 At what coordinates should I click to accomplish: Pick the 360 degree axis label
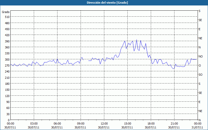pos(7,47)
